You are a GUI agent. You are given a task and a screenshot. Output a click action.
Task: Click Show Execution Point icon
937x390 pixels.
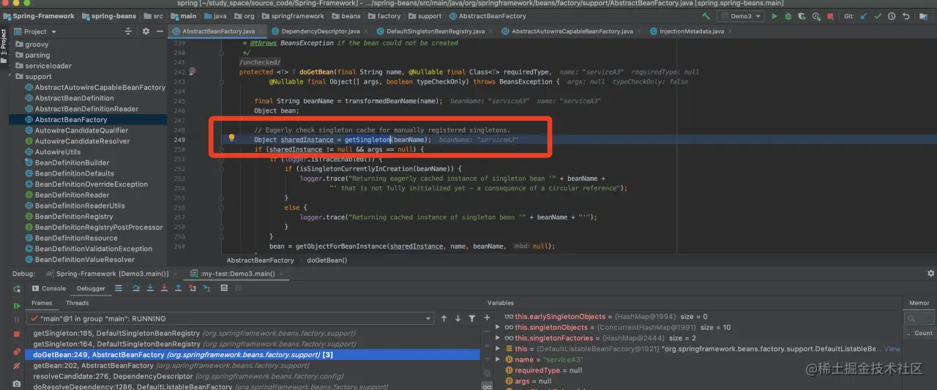[118, 288]
